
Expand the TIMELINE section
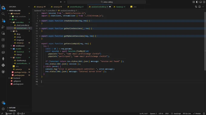pos(19,111)
